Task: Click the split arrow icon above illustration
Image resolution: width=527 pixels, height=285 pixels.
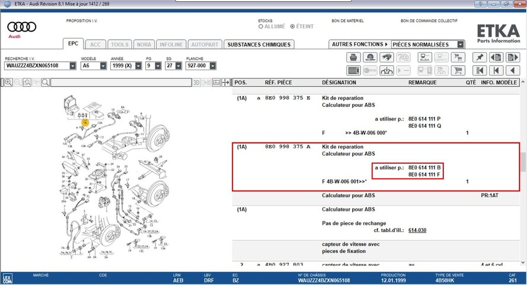Action: tap(225, 83)
